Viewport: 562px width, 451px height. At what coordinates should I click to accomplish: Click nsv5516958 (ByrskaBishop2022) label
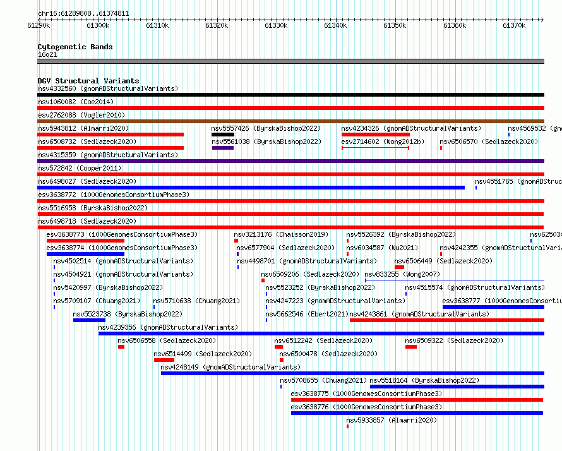(x=93, y=208)
